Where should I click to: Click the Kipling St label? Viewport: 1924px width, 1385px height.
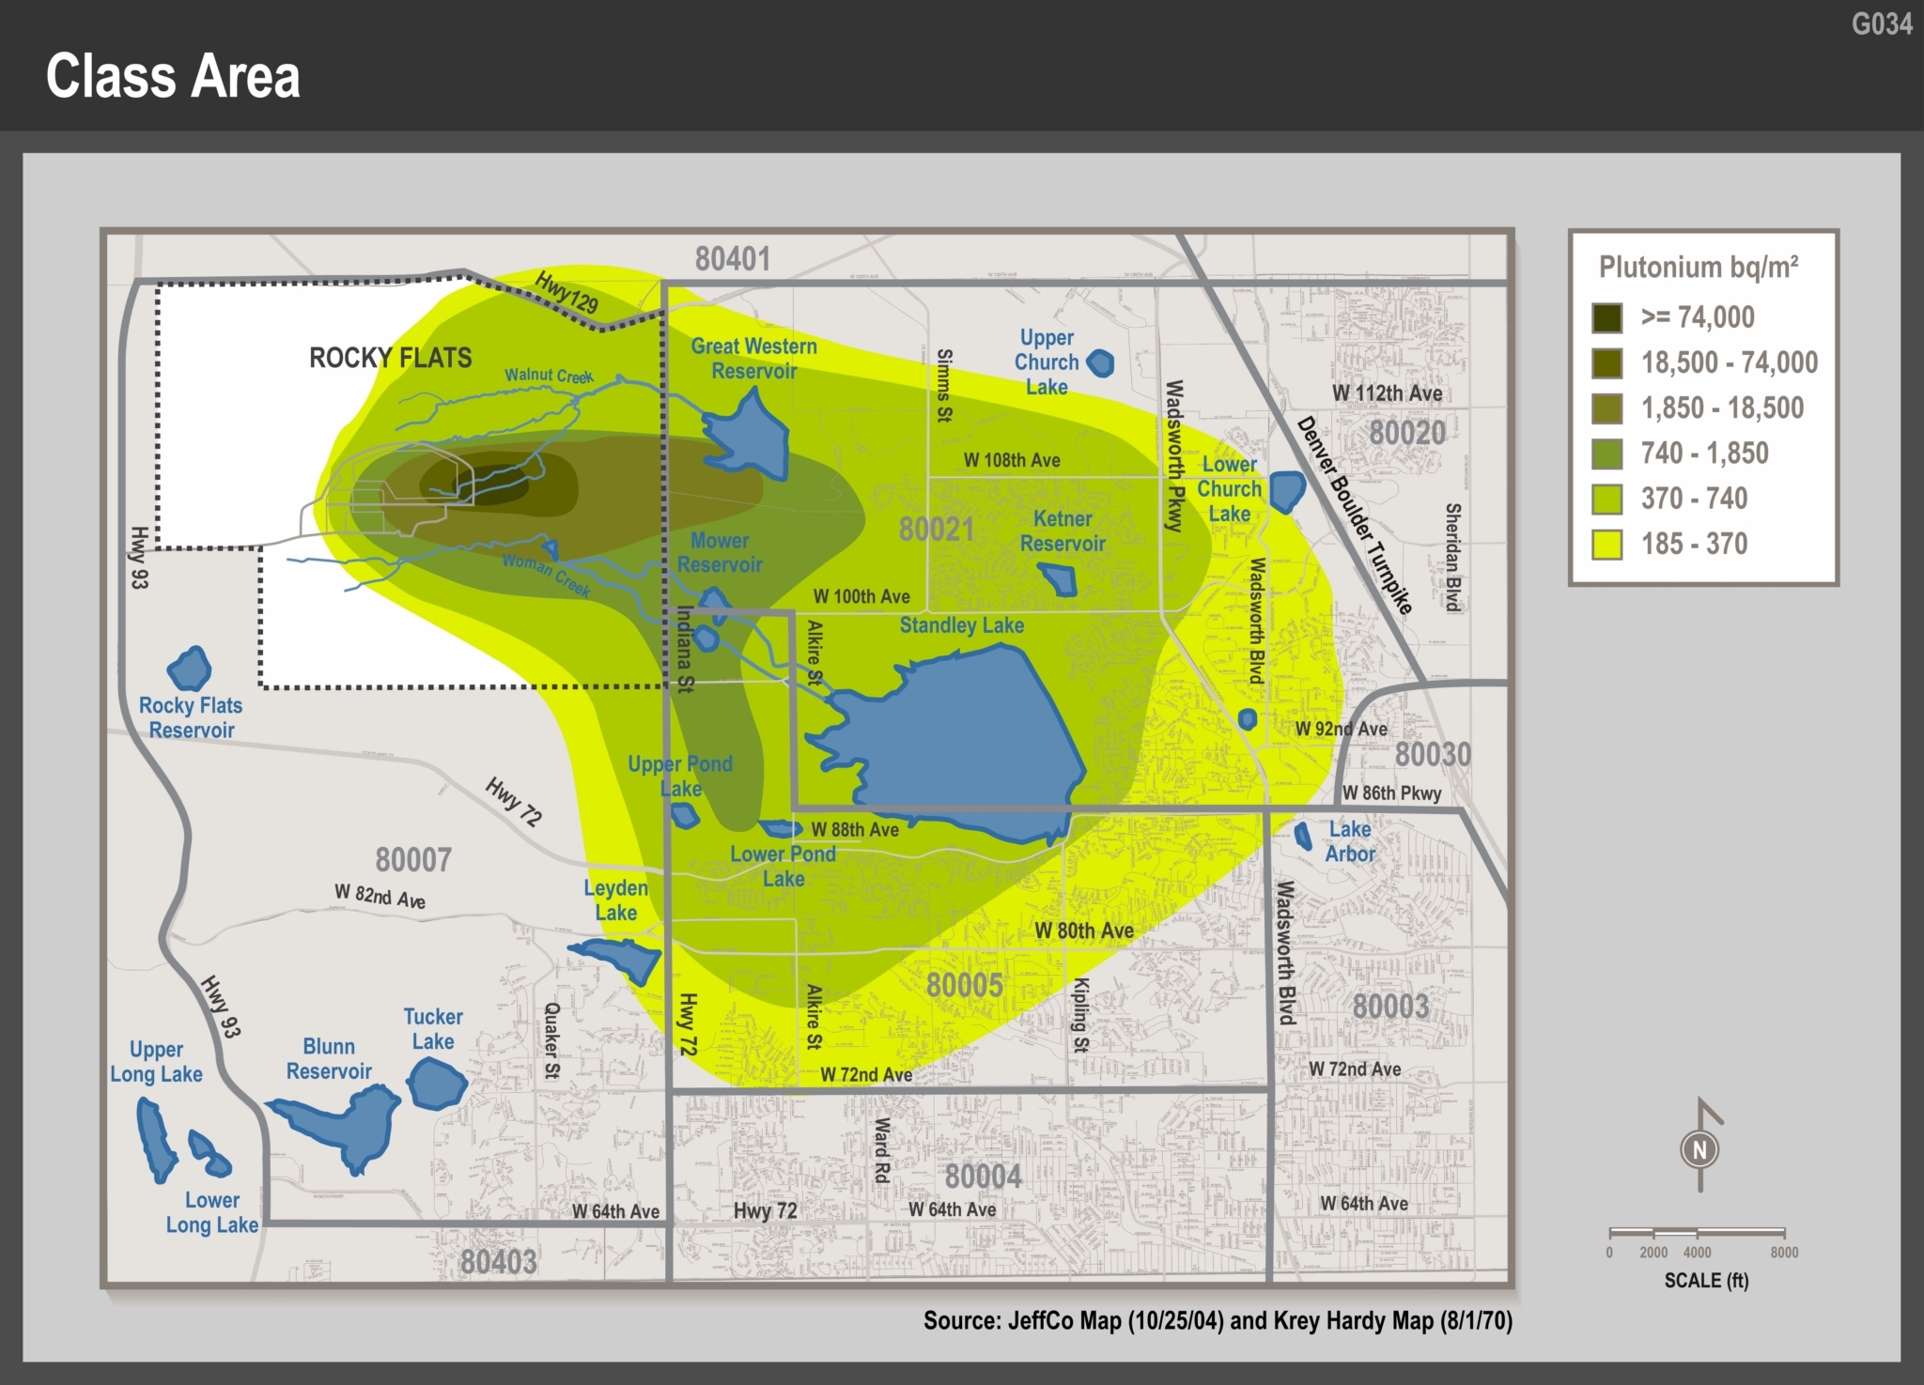1081,1015
